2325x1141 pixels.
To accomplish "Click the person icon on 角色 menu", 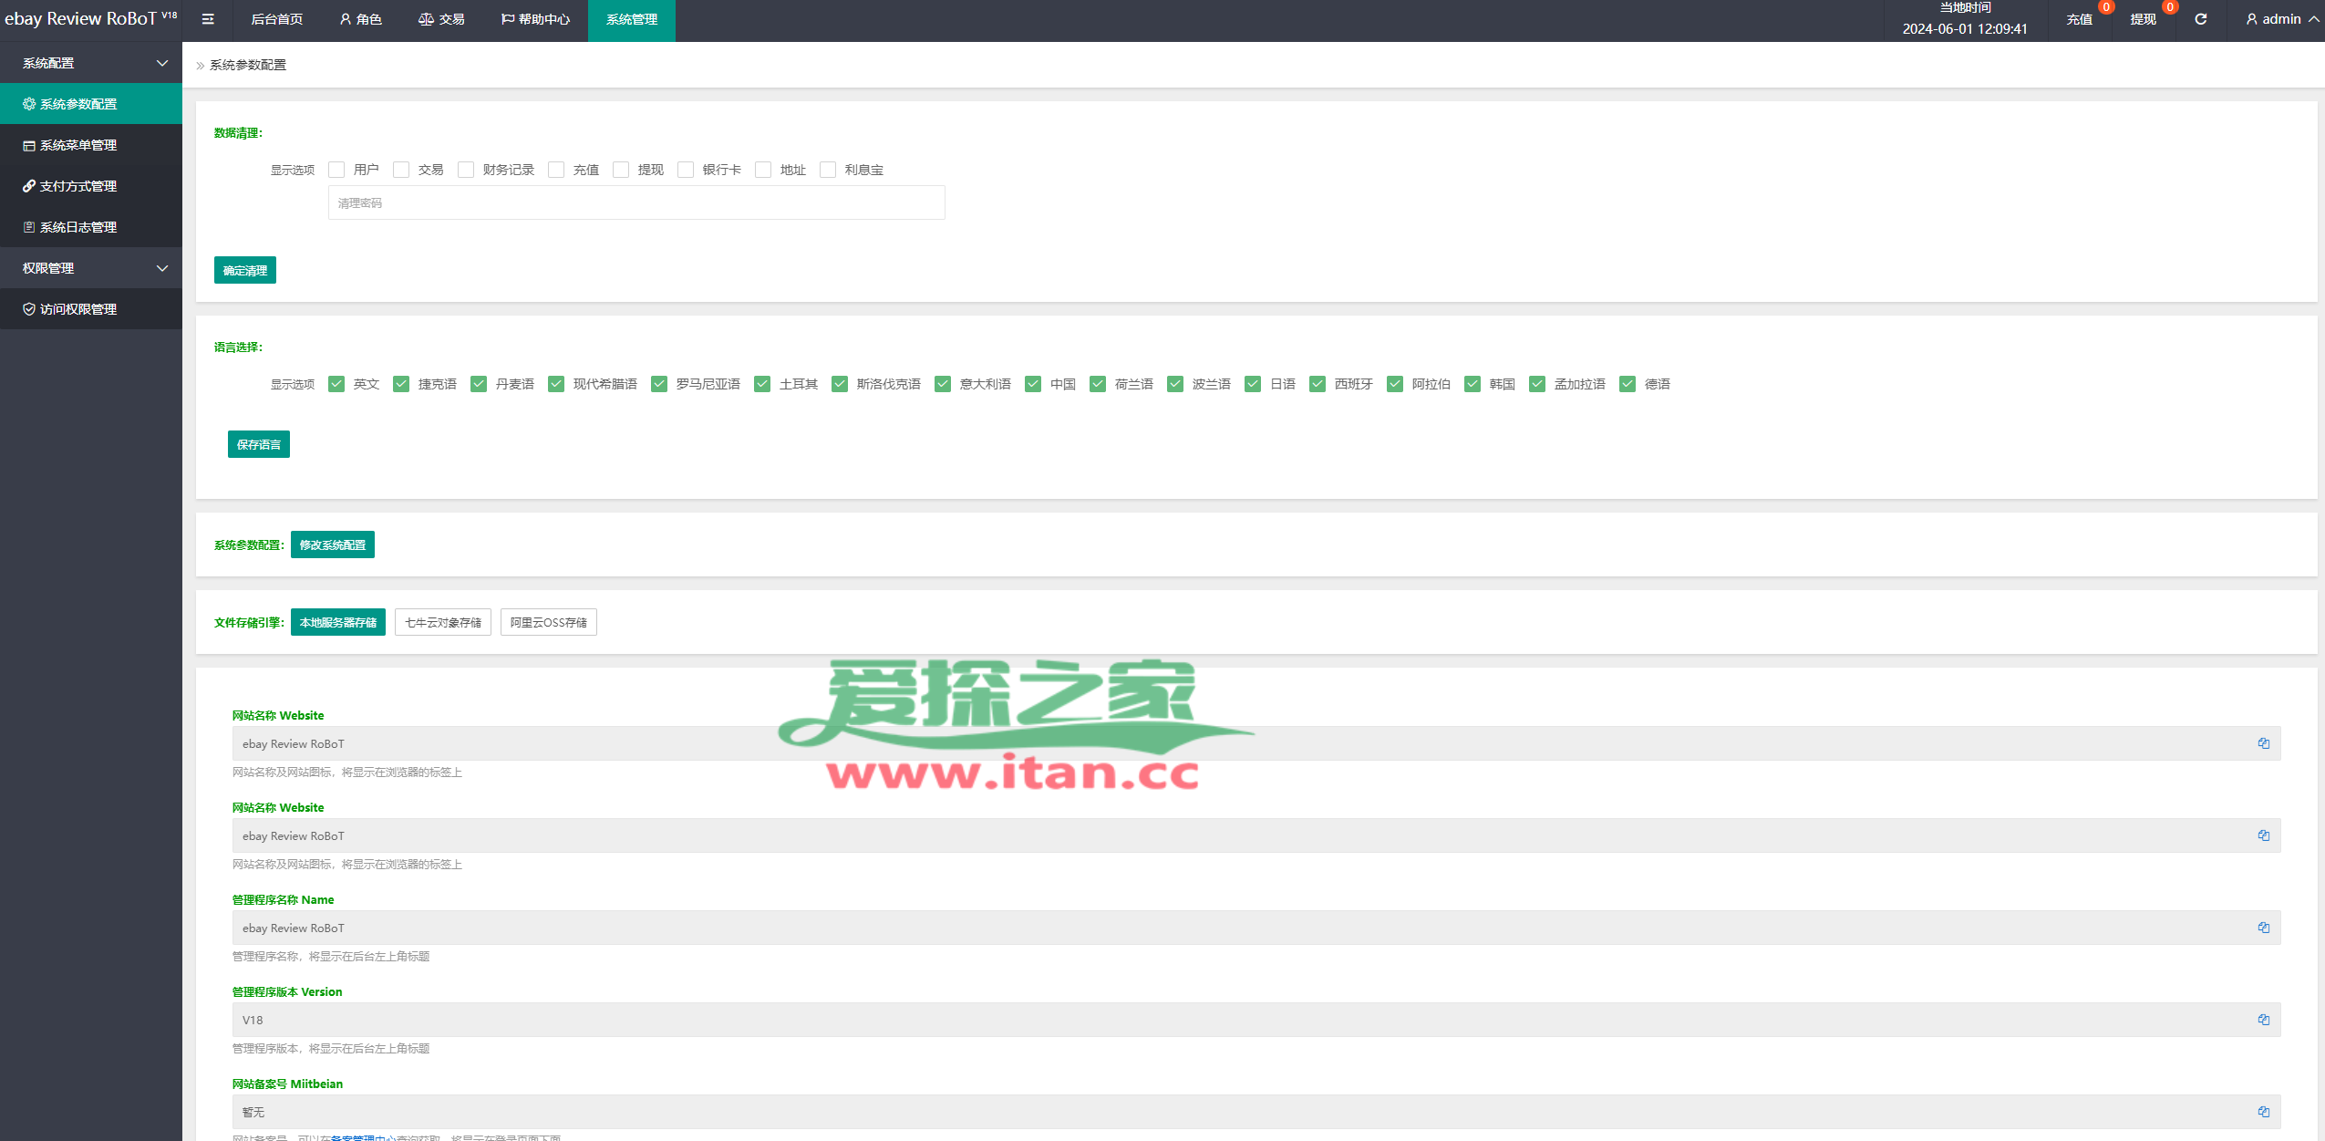I will tap(346, 19).
